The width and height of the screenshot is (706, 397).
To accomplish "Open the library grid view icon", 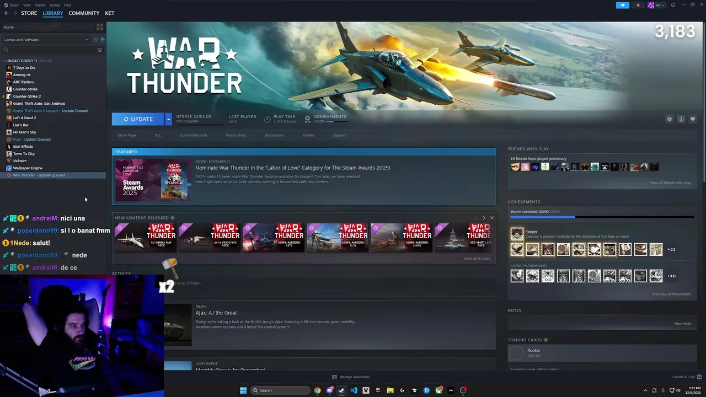I will [100, 26].
